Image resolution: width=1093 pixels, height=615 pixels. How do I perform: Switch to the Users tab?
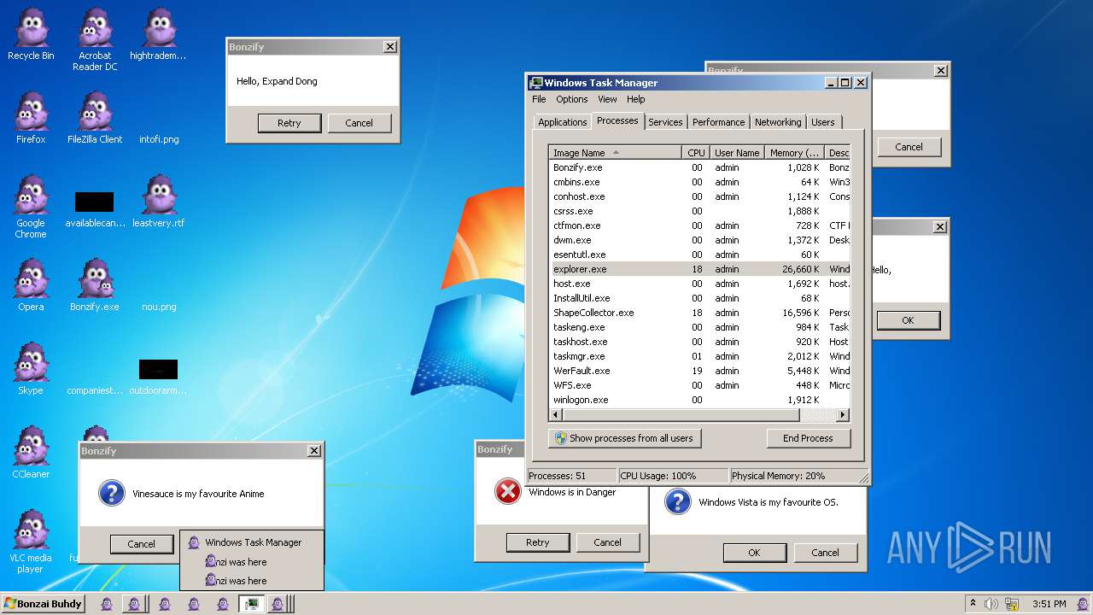pos(823,122)
